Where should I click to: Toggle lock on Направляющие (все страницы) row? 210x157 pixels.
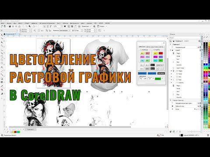coord(198,103)
